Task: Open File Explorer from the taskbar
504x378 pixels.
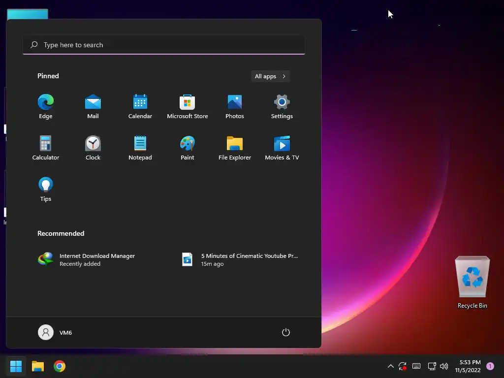Action: point(37,366)
